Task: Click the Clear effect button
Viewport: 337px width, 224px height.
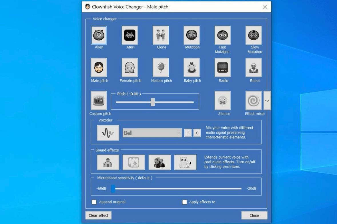Action: tap(98, 215)
